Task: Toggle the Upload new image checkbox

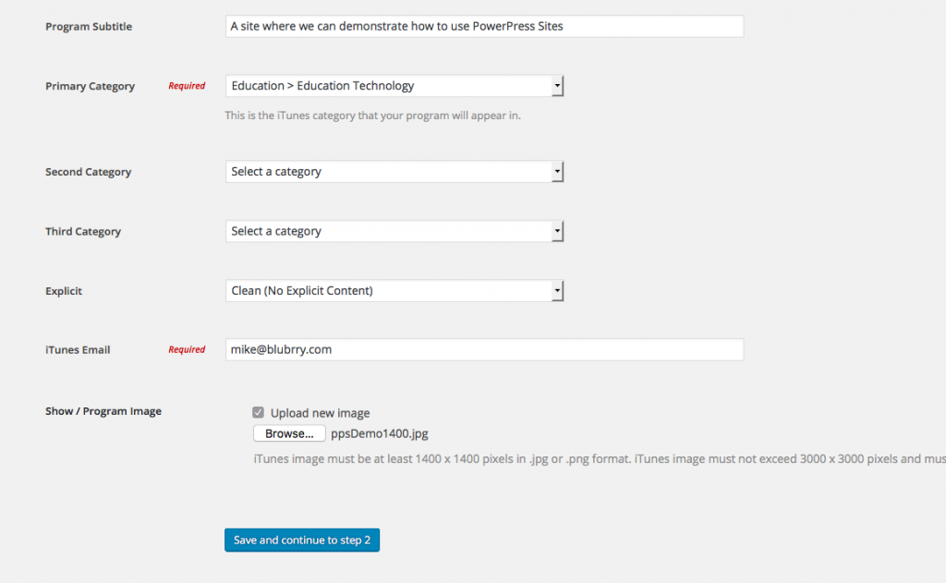Action: point(259,413)
